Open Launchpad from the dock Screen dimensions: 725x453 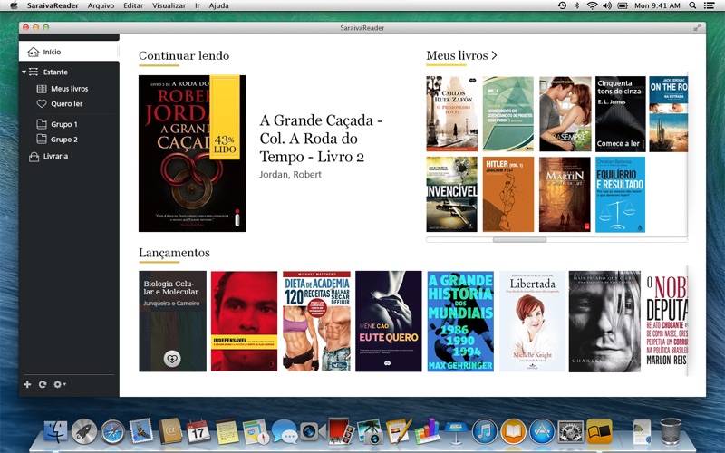coord(83,431)
